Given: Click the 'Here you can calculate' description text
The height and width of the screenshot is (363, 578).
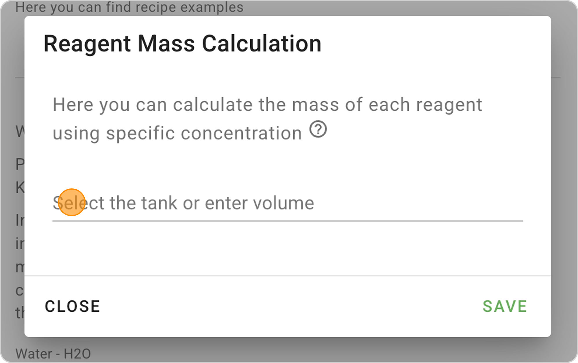Looking at the screenshot, I should pos(267,105).
